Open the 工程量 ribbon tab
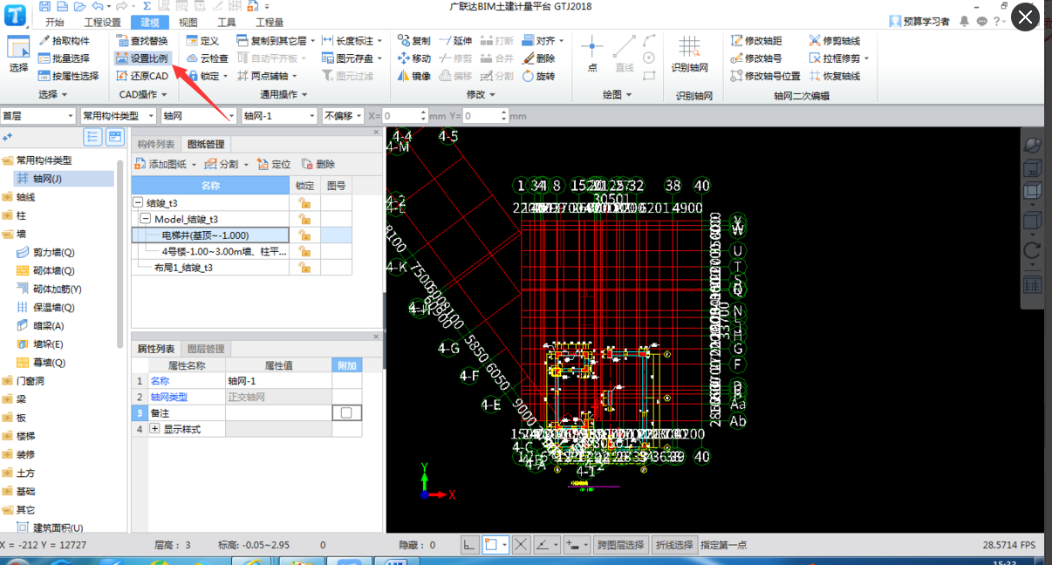 coord(270,23)
